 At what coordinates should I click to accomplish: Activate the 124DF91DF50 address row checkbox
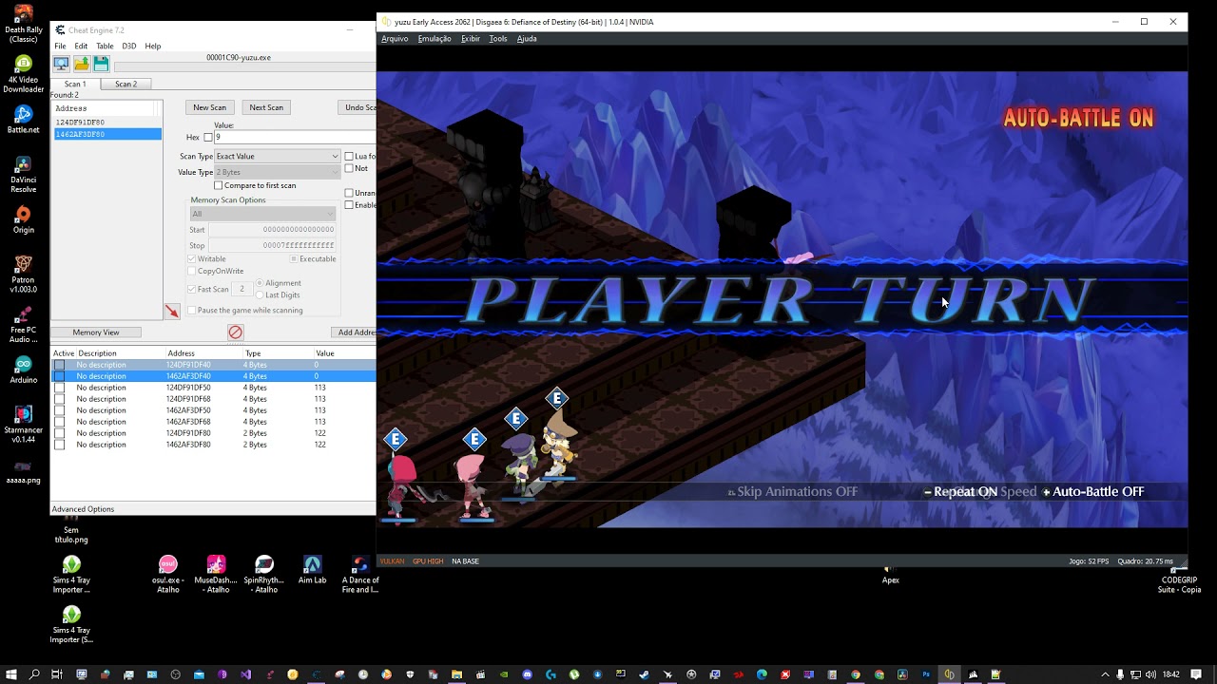coord(59,388)
